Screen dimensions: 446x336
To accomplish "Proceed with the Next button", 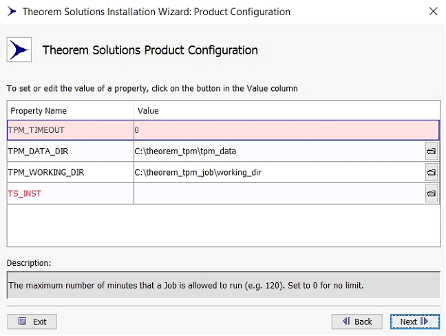I will [414, 322].
